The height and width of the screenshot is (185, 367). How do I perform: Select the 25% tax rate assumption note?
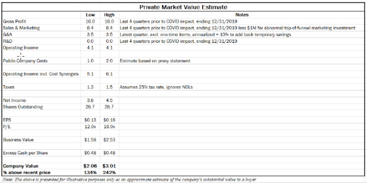pyautogui.click(x=156, y=87)
